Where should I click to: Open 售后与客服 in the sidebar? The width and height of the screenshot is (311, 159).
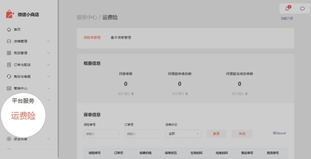(x=22, y=76)
